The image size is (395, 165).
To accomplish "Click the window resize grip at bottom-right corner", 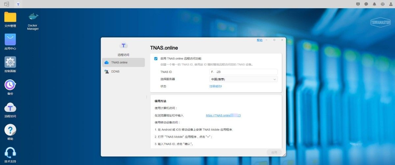I will coord(284,154).
